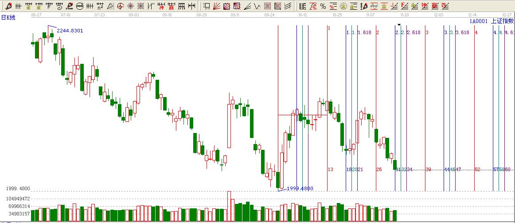Image resolution: width=515 pixels, height=223 pixels.
Task: Click the black triangle marker on date axis
Action: coord(399,25)
